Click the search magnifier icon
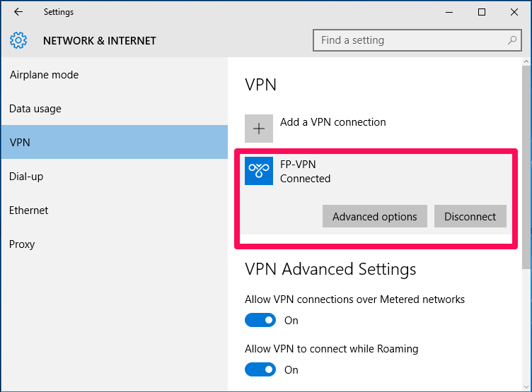The image size is (532, 392). 511,40
